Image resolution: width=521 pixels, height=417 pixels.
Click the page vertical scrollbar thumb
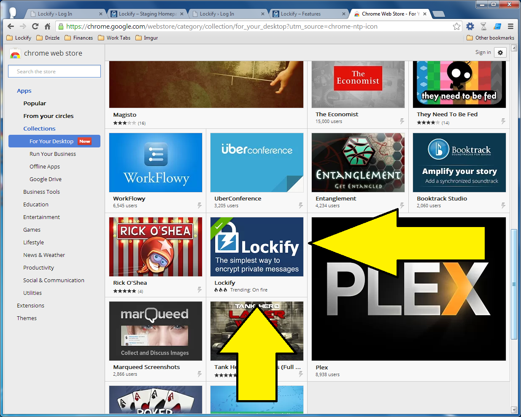coord(514,284)
